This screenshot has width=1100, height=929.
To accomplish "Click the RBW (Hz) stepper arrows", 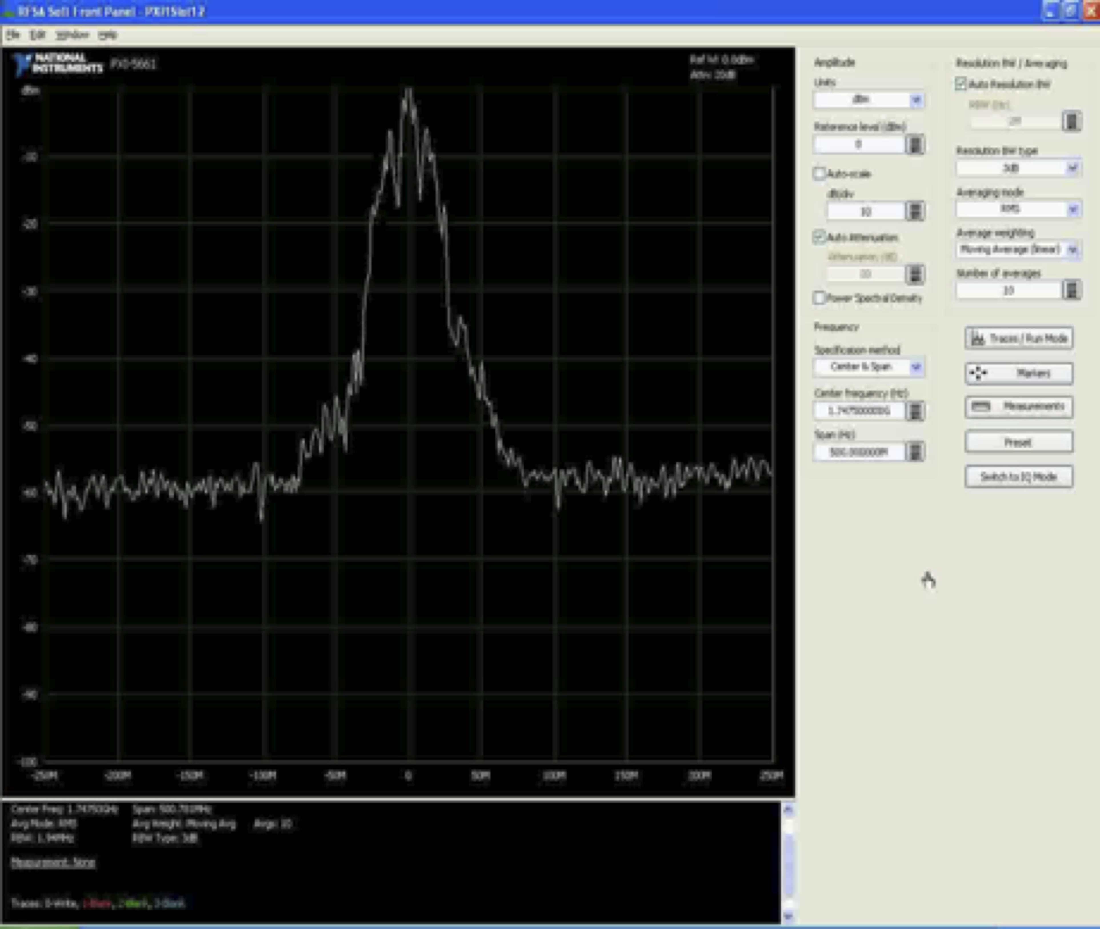I will point(1072,122).
